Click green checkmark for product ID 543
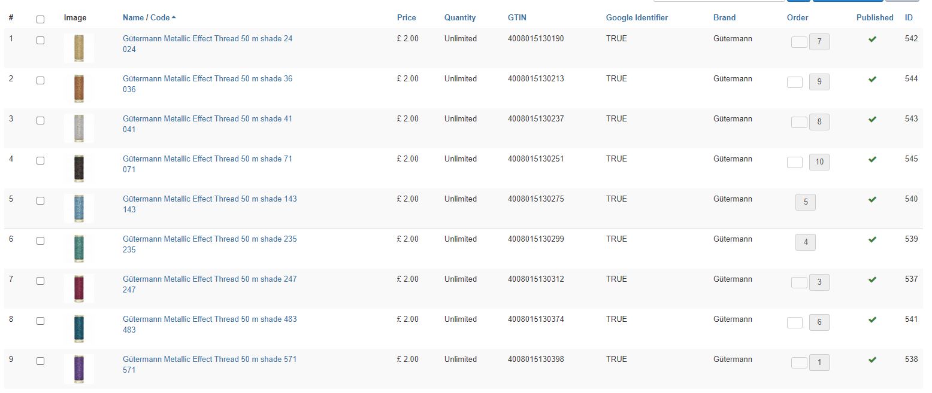This screenshot has height=393, width=932. [x=872, y=120]
